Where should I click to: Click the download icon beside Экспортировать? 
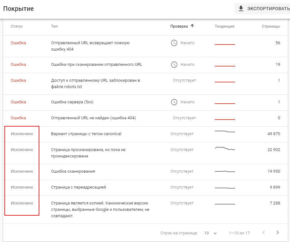click(x=241, y=9)
